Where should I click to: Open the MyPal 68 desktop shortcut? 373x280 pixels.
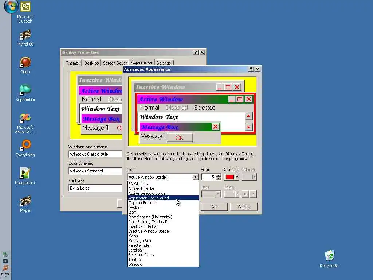point(25,38)
